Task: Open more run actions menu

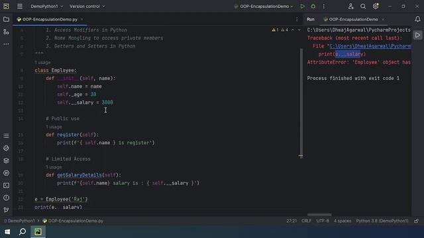Action: (324, 6)
